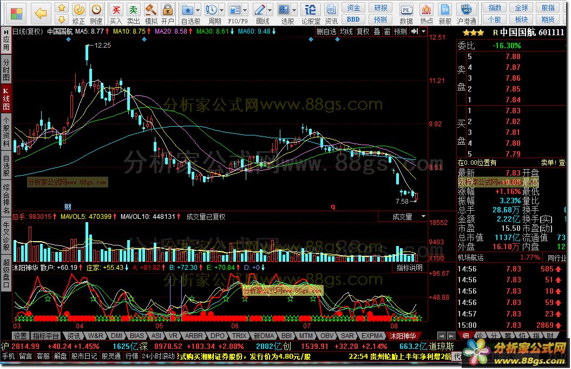The height and width of the screenshot is (369, 571).
Task: Click the 卖出 sell icon
Action: pyautogui.click(x=133, y=14)
